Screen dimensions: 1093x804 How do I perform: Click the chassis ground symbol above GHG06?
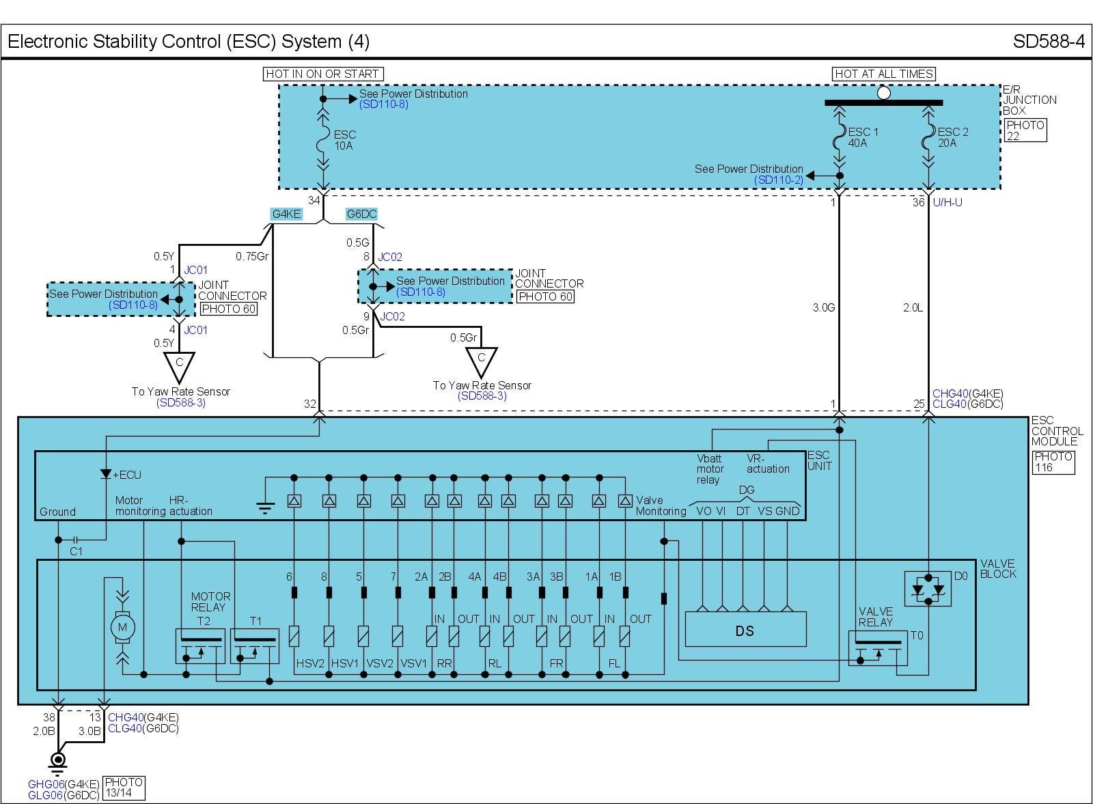[x=59, y=761]
